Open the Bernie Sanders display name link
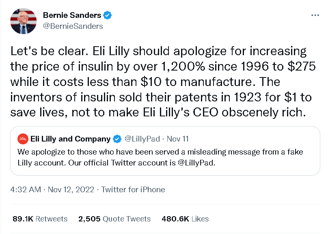Viewport: 328px width, 234px height. click(x=72, y=16)
